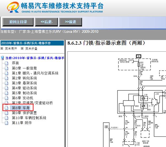Screen dimensions: 166x147
Task: Click page icon beside 第8章 车身
Action: 7,108
